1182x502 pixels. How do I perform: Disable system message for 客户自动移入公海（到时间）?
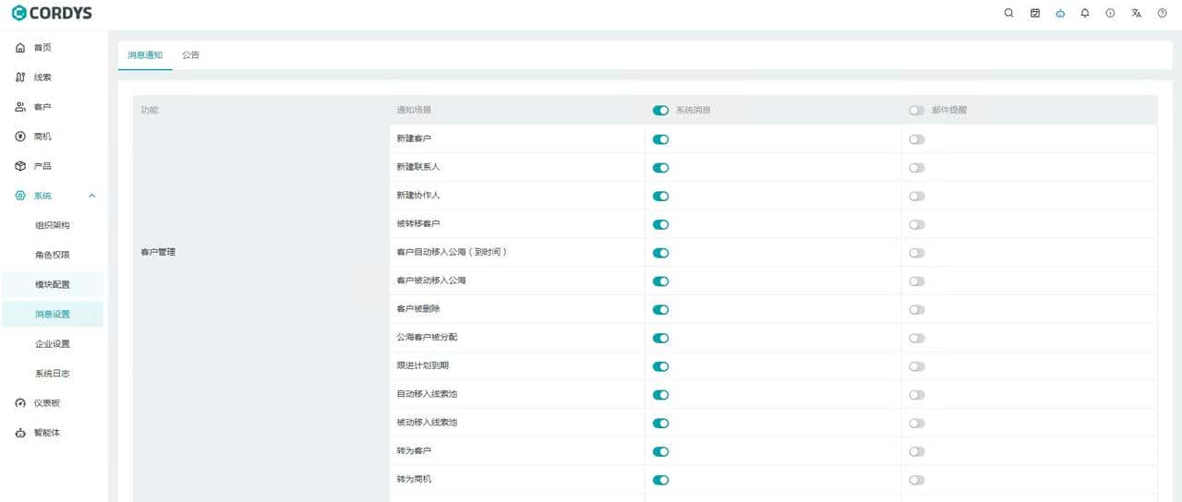[x=660, y=253]
